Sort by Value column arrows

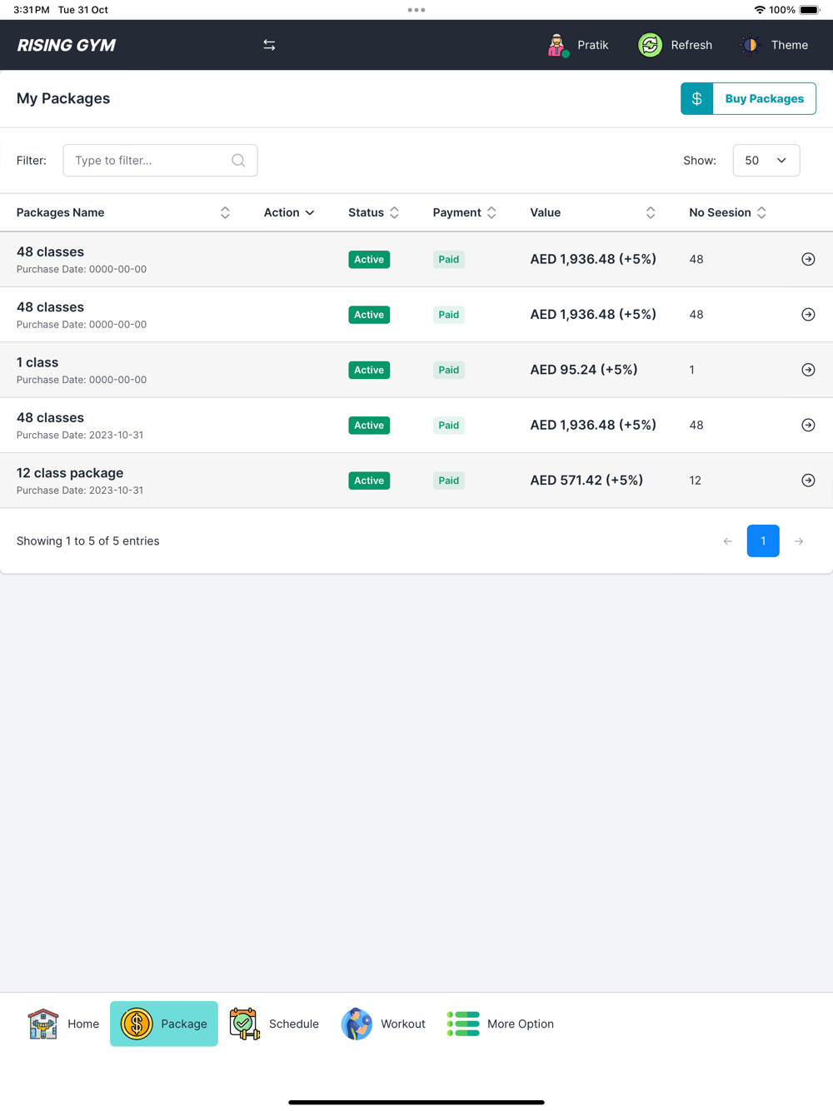point(651,212)
